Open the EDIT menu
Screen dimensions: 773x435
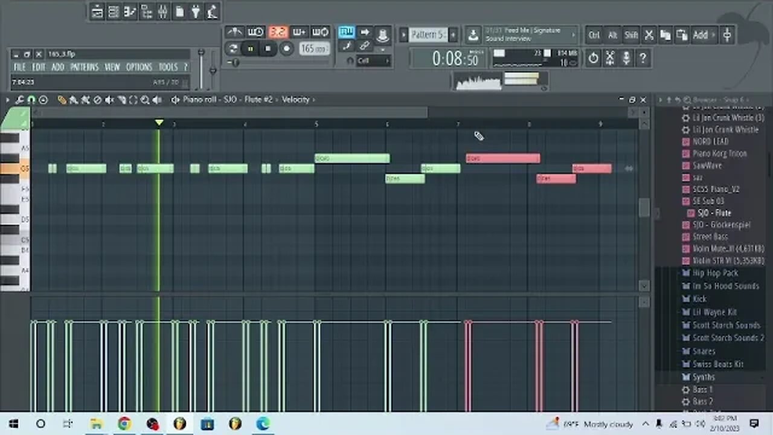click(39, 67)
